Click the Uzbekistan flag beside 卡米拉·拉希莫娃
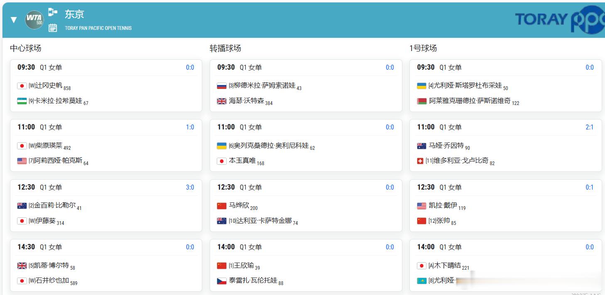This screenshot has height=295, width=605. [x=22, y=101]
